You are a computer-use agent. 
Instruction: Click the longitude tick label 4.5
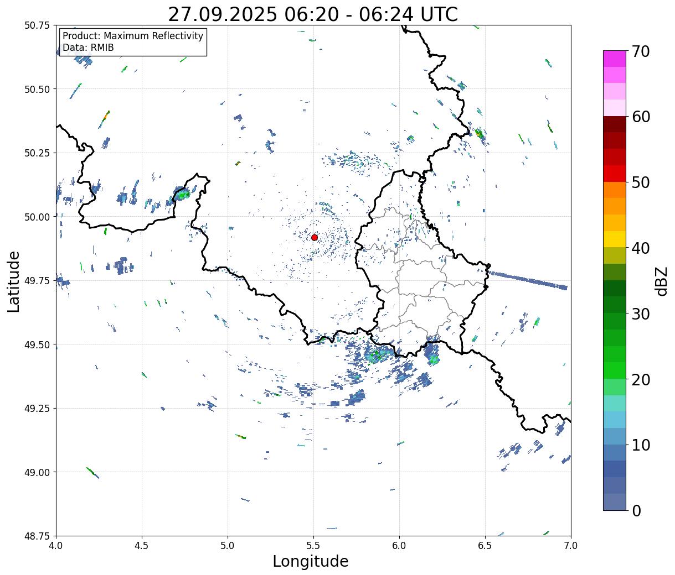142,546
